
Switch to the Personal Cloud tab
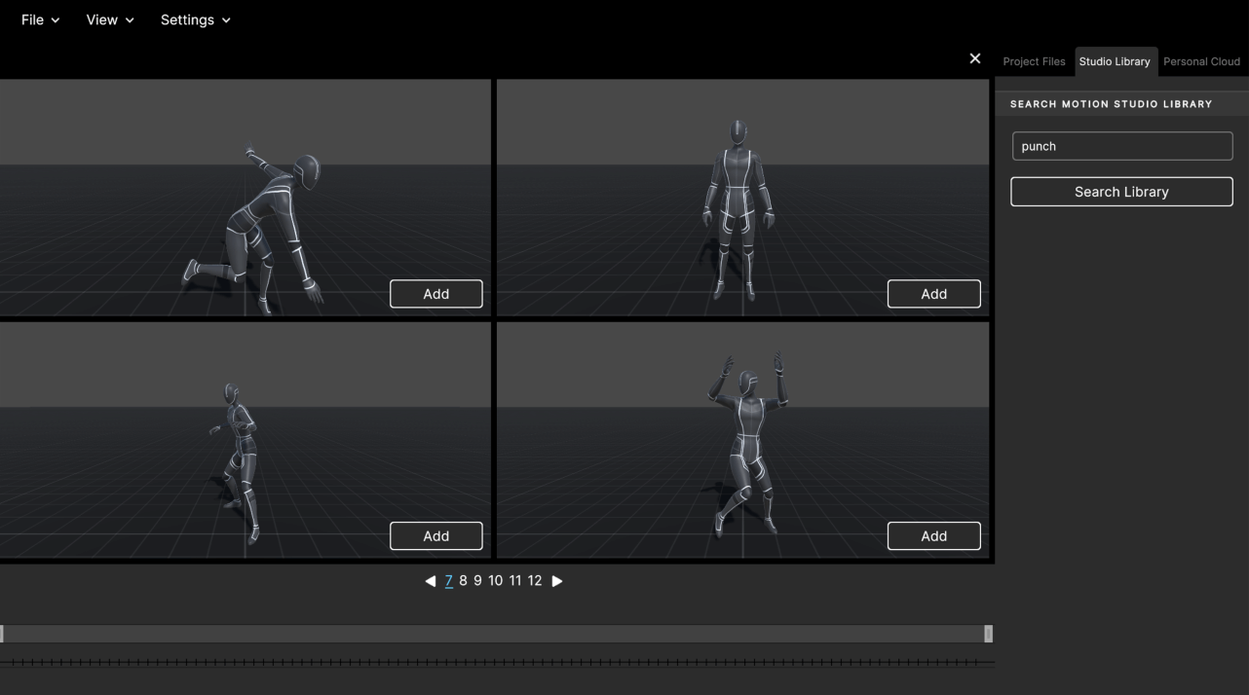(x=1201, y=61)
